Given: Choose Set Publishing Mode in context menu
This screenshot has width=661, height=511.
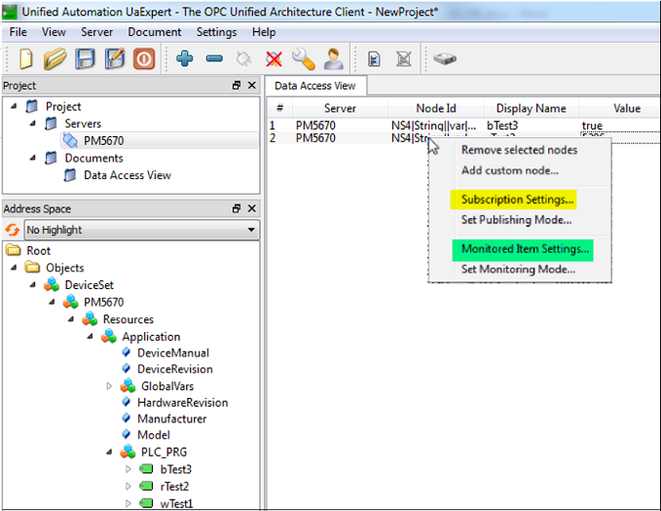Looking at the screenshot, I should tap(516, 220).
